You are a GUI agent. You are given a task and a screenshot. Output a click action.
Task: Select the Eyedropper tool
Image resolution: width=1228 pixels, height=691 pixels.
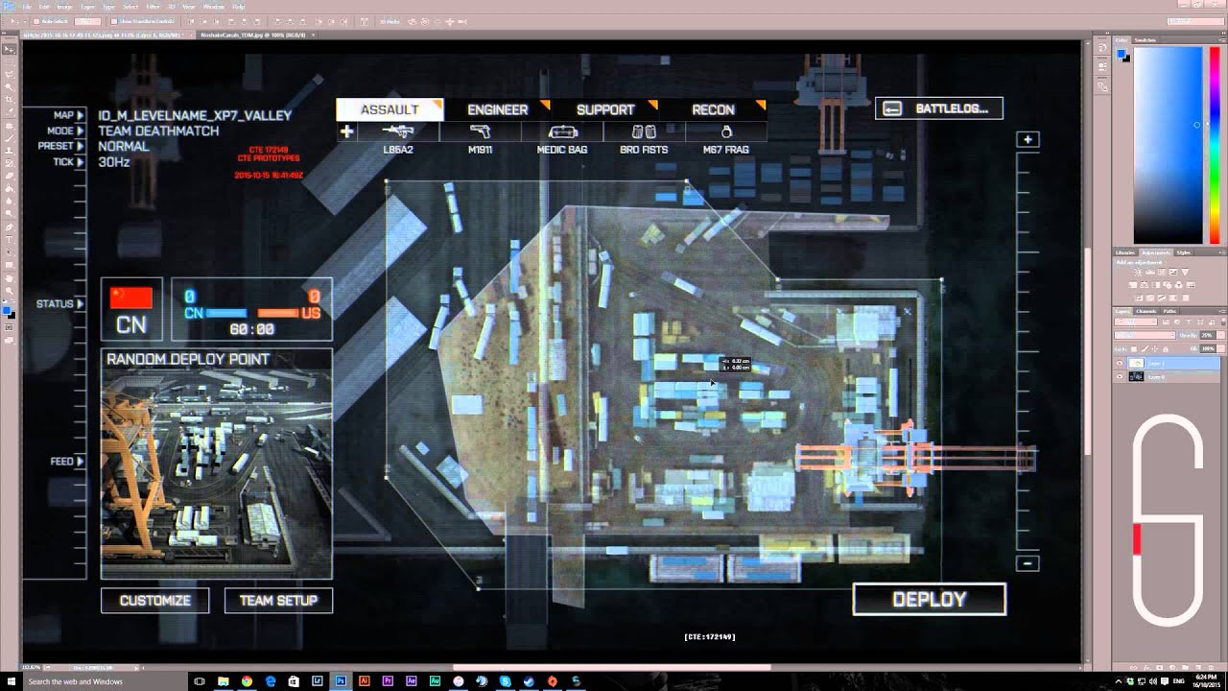[x=9, y=111]
